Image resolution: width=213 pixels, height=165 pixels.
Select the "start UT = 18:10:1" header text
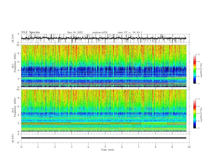tap(130, 32)
